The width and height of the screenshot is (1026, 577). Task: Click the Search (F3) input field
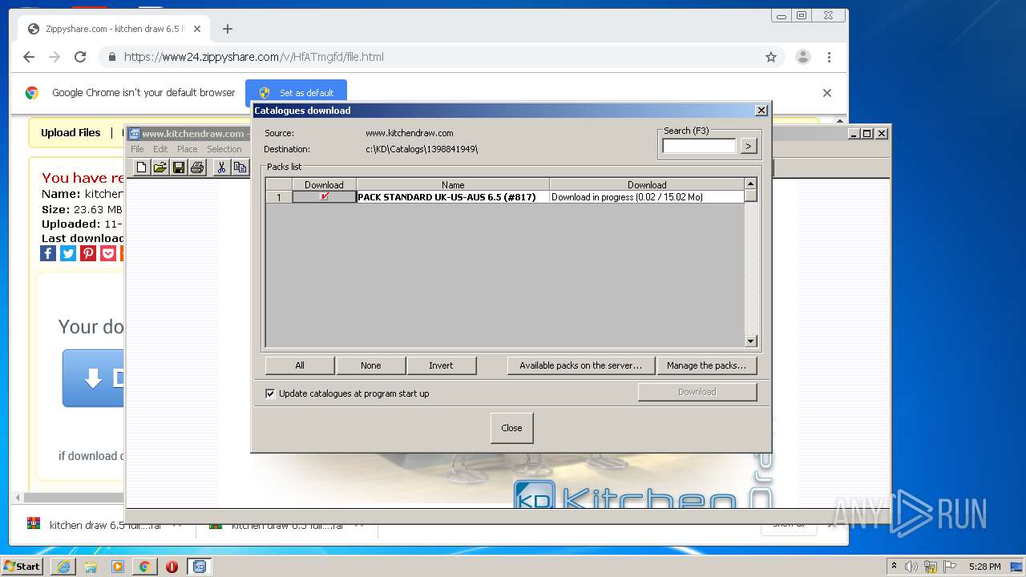click(x=699, y=146)
